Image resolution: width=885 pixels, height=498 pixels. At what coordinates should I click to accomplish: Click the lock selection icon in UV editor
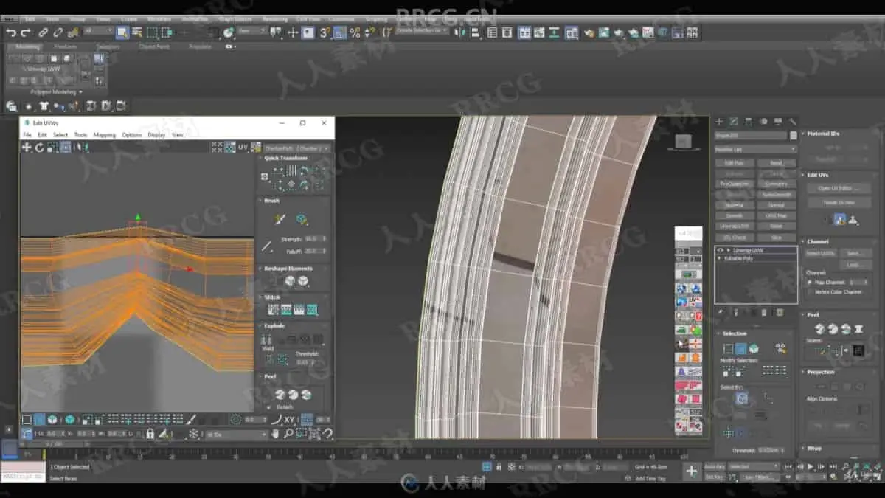150,434
